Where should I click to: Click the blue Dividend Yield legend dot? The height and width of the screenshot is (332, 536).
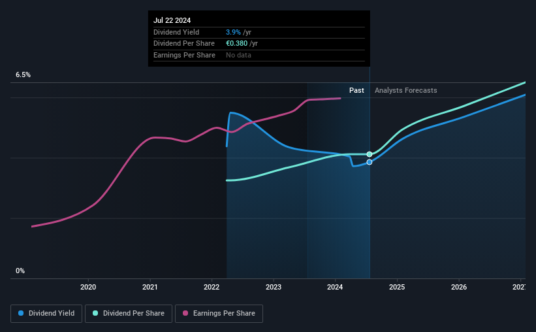21,313
